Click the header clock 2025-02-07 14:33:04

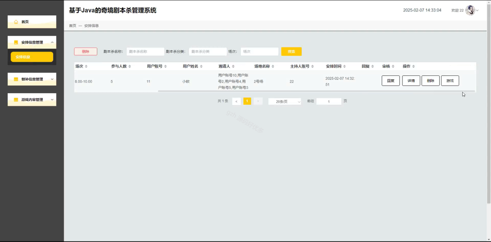coord(422,11)
